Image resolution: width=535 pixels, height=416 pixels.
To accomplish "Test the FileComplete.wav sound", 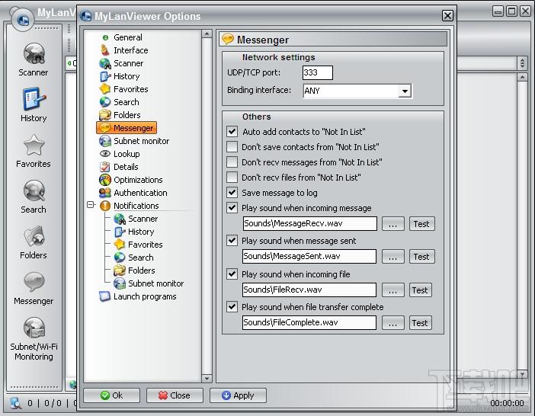I will click(x=420, y=323).
